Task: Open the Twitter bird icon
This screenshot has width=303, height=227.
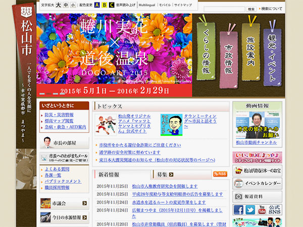Action: pos(251,210)
